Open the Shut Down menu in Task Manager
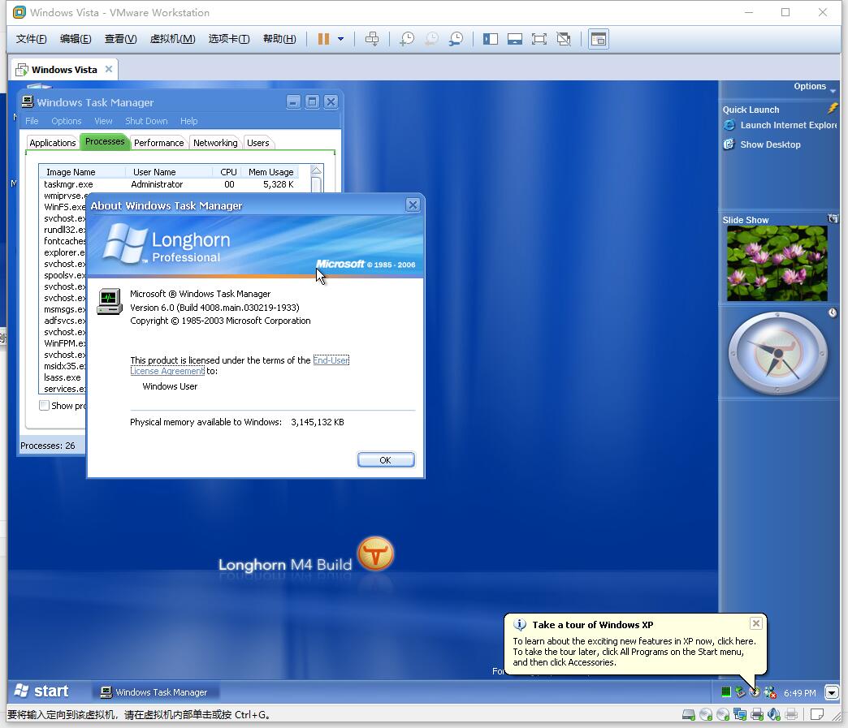The width and height of the screenshot is (848, 728). pyautogui.click(x=146, y=121)
